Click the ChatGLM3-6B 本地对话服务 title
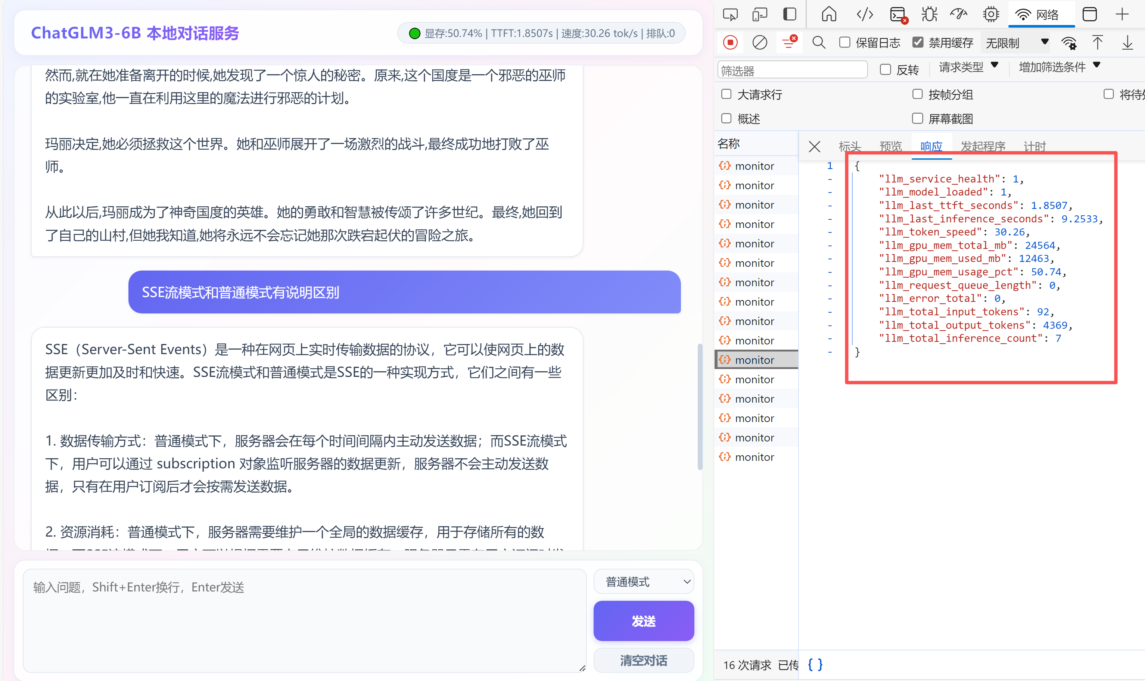 coord(135,34)
